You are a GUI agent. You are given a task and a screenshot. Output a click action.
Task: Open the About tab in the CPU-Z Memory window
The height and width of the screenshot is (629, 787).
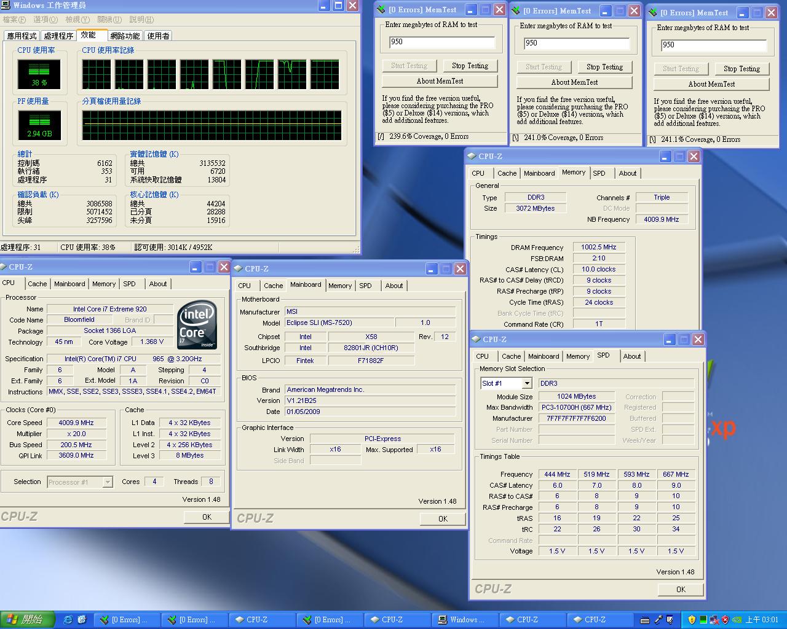pyautogui.click(x=628, y=173)
